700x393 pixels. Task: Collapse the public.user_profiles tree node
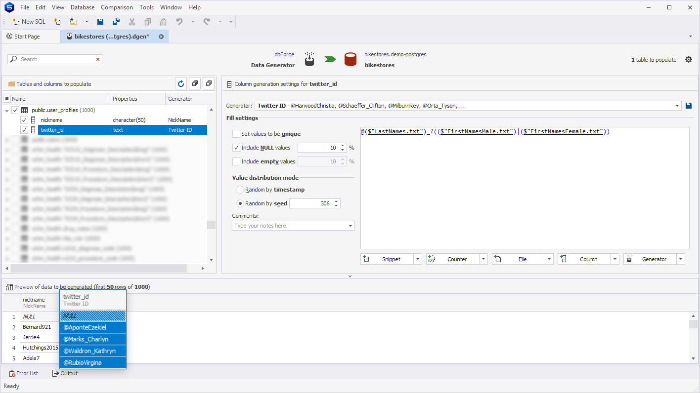pyautogui.click(x=7, y=110)
